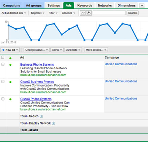Viewport: 148px width, 144px height.
Task: Switch to the Settings tab
Action: pyautogui.click(x=53, y=5)
